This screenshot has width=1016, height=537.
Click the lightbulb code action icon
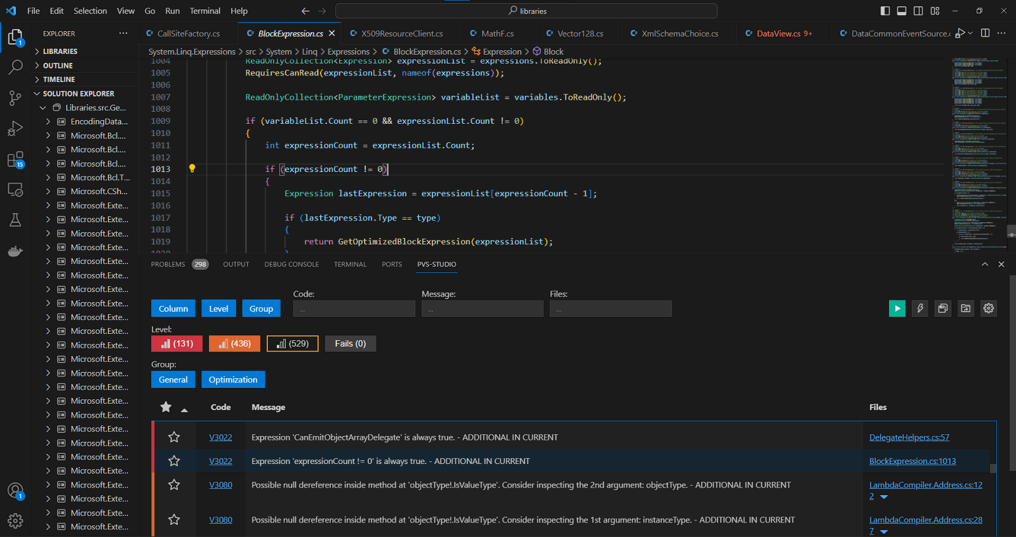tap(192, 169)
